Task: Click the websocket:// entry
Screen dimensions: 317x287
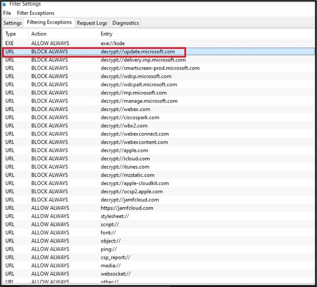Action: (x=116, y=274)
